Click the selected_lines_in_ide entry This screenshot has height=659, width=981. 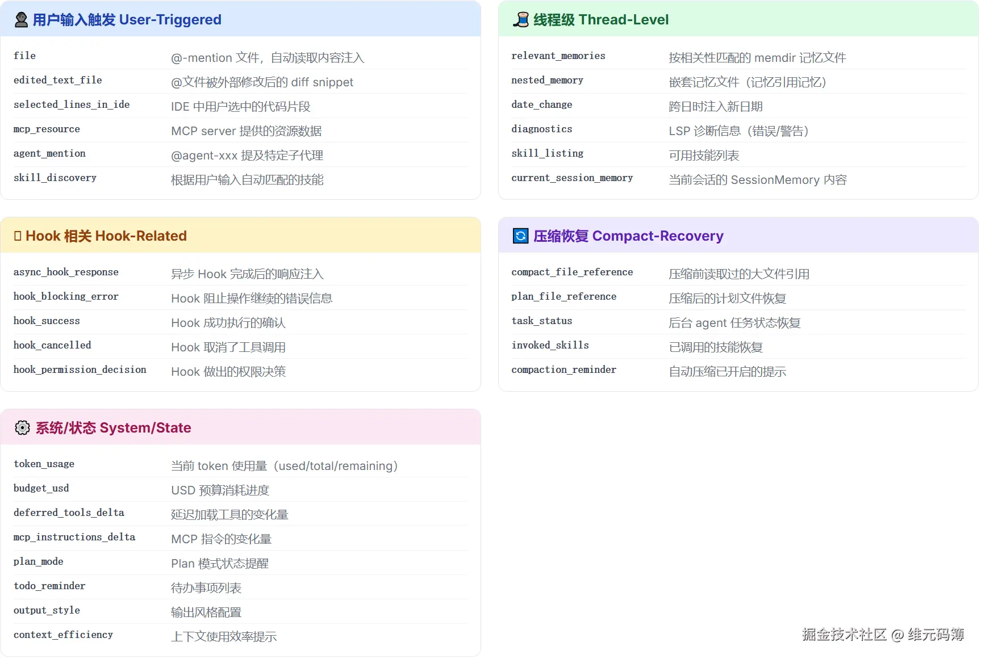72,105
